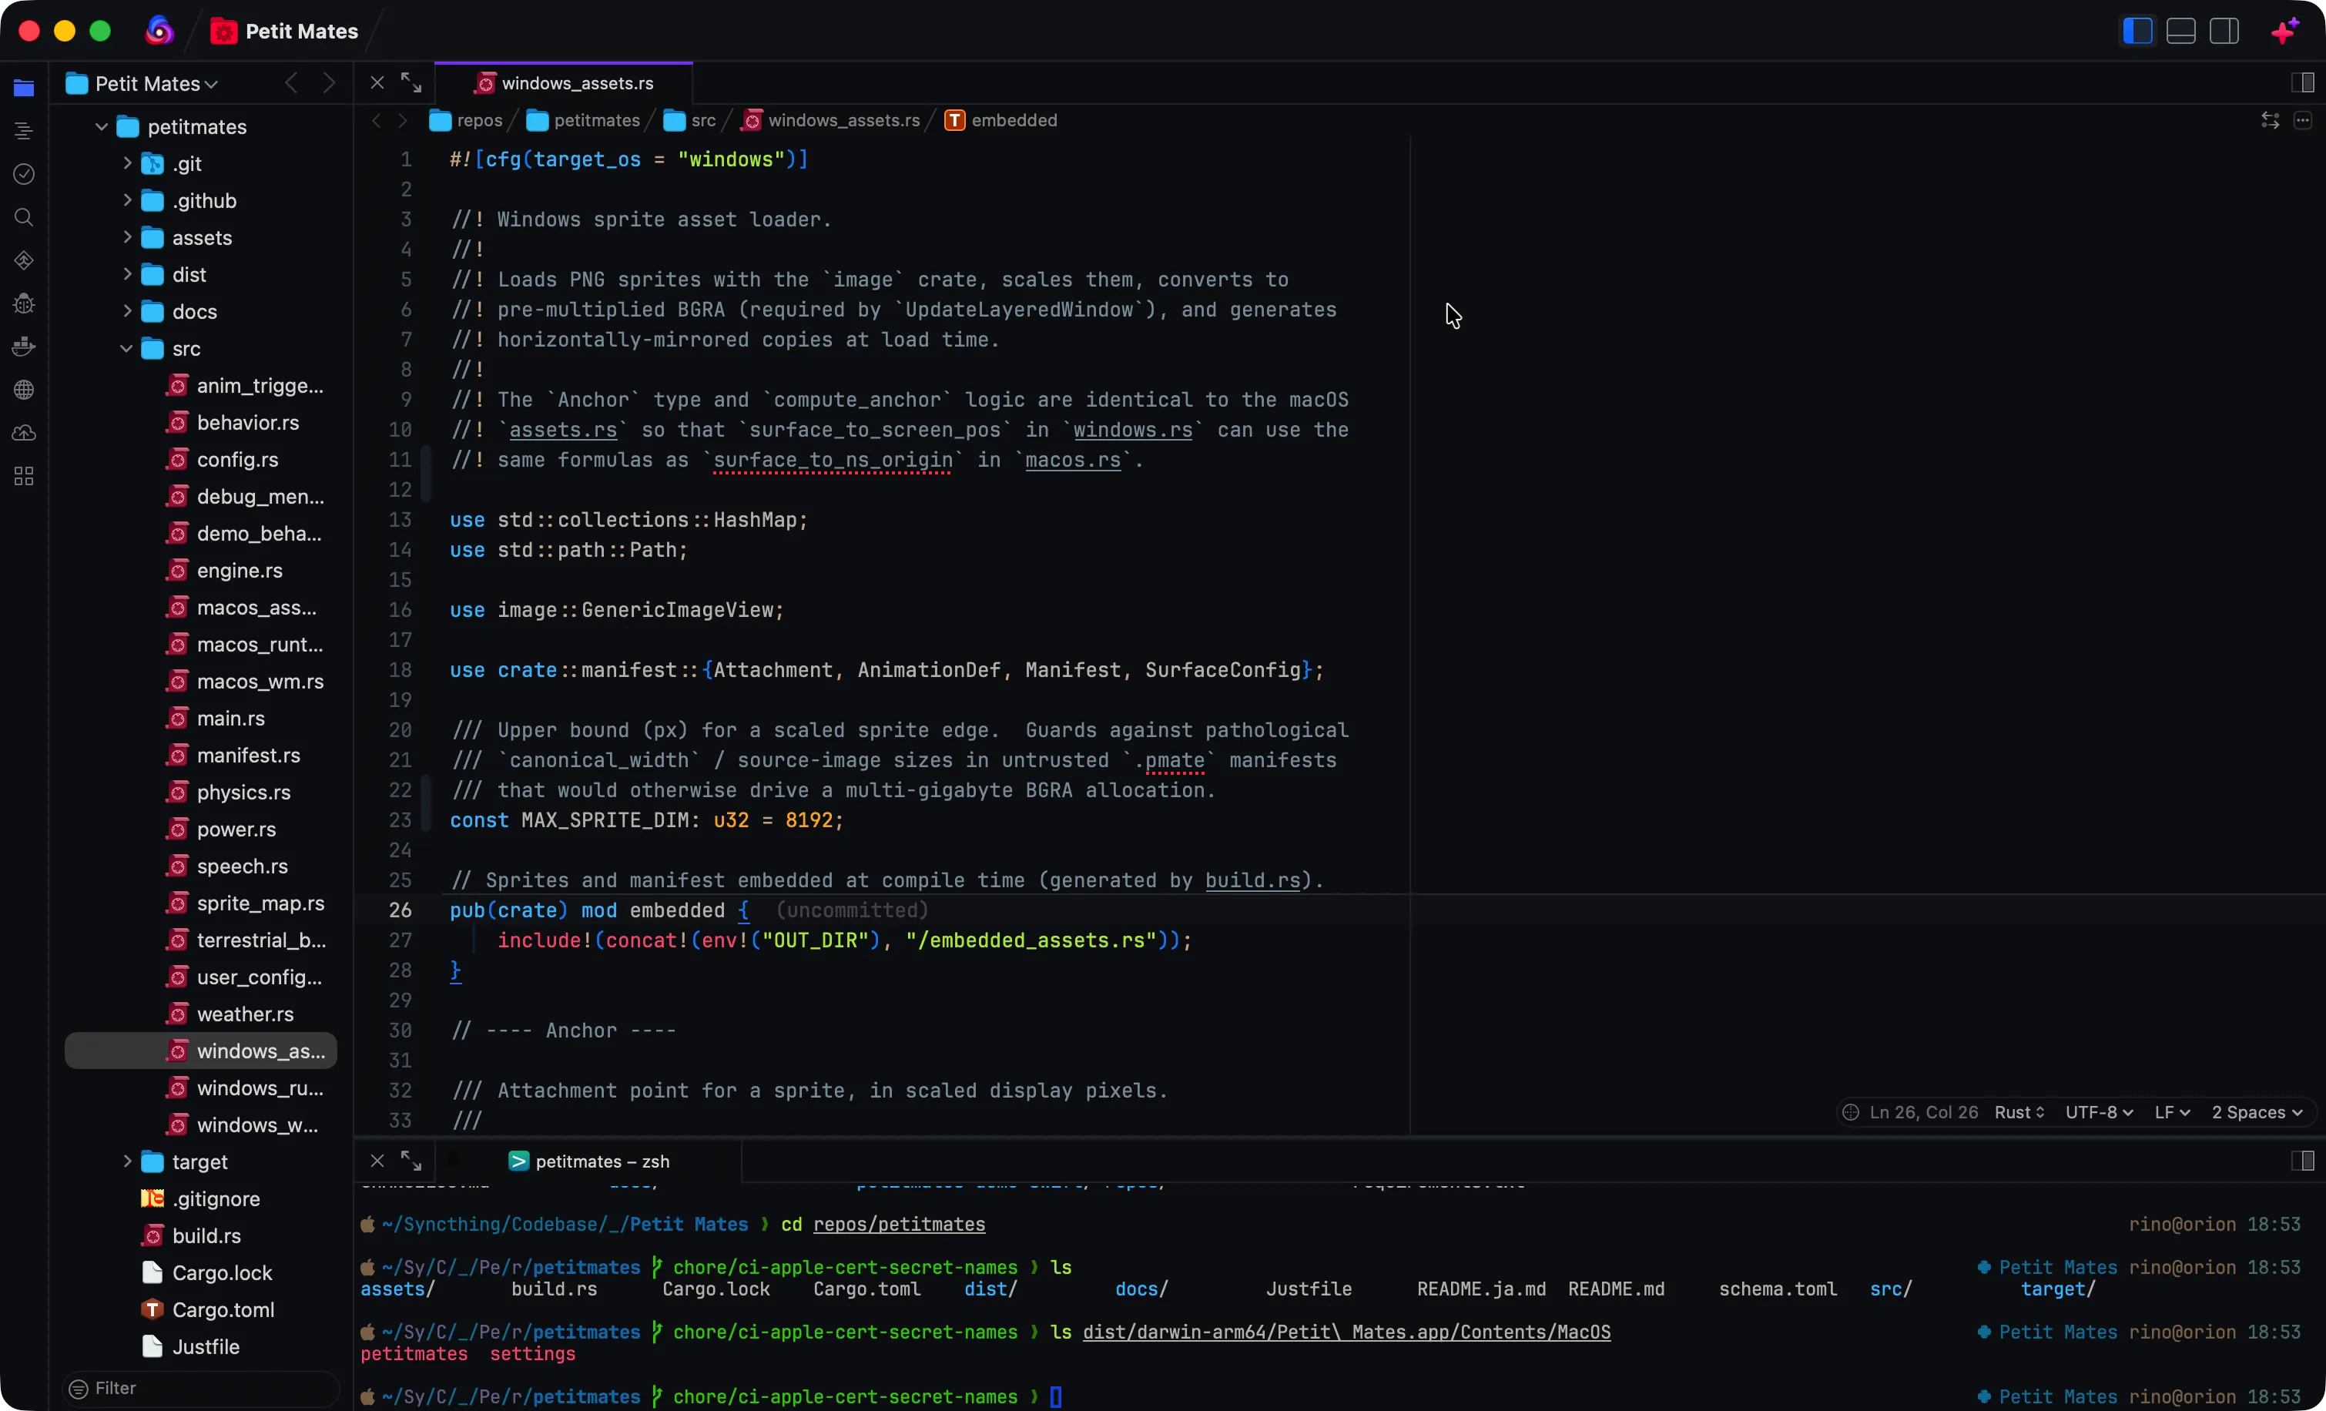
Task: Select the petitmates – zsh terminal tab
Action: pyautogui.click(x=589, y=1161)
